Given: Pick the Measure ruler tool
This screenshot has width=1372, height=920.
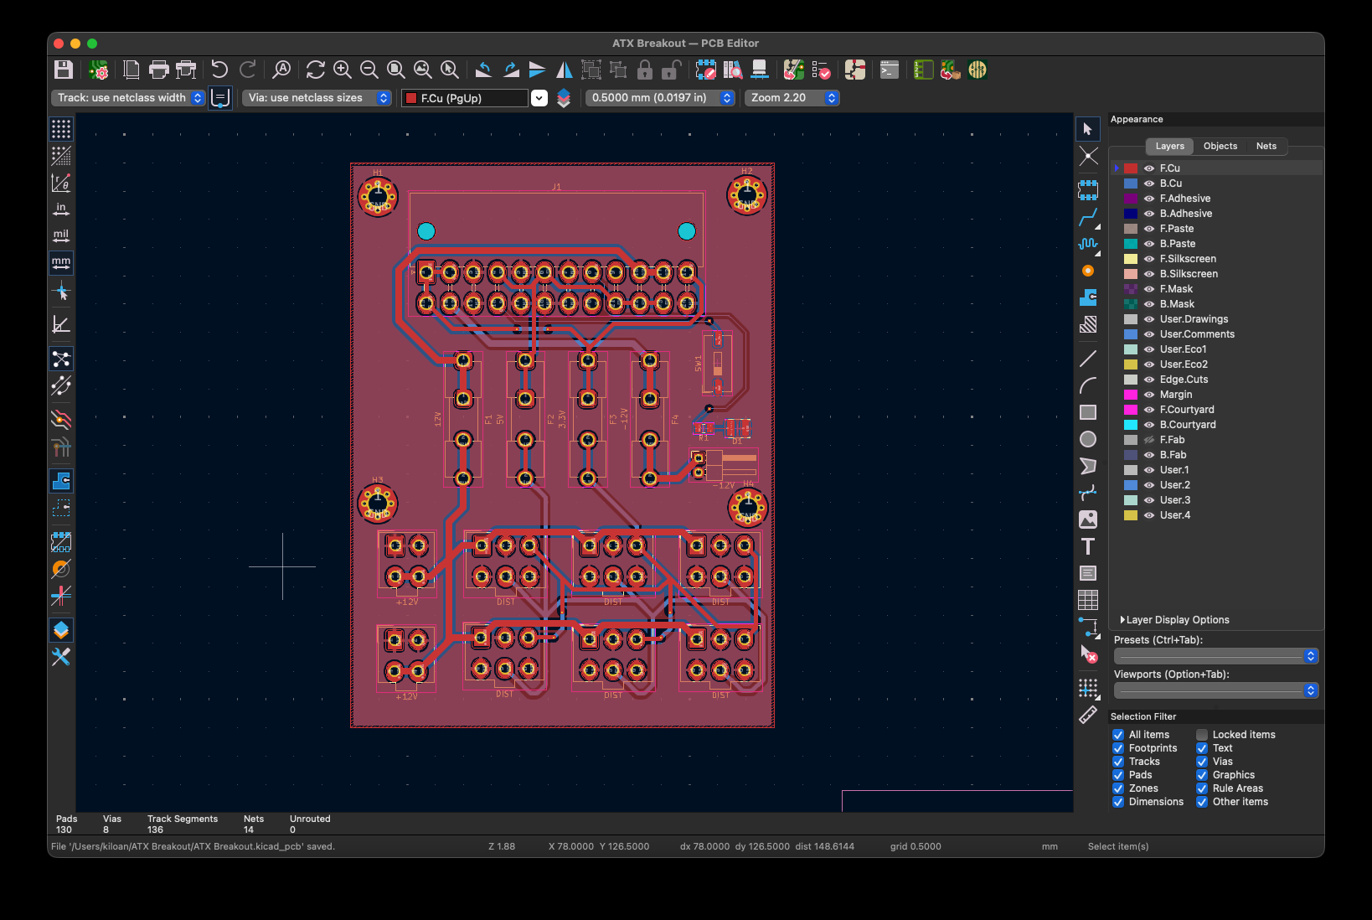Looking at the screenshot, I should tap(1088, 715).
